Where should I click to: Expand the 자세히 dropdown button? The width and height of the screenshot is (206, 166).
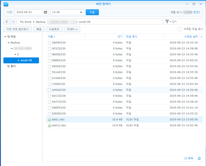point(72,29)
